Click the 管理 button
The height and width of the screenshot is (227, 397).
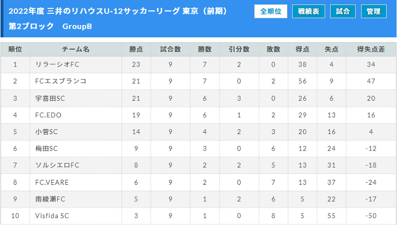[x=374, y=11]
